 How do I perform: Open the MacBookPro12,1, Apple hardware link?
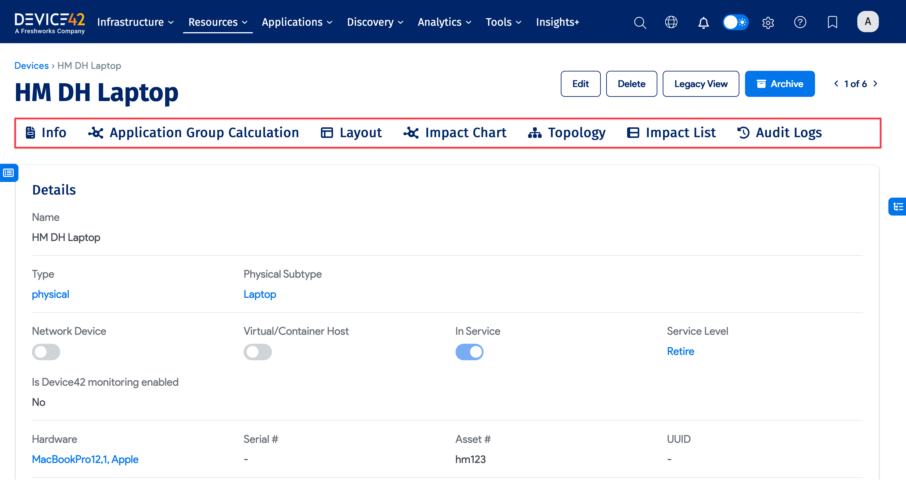85,459
